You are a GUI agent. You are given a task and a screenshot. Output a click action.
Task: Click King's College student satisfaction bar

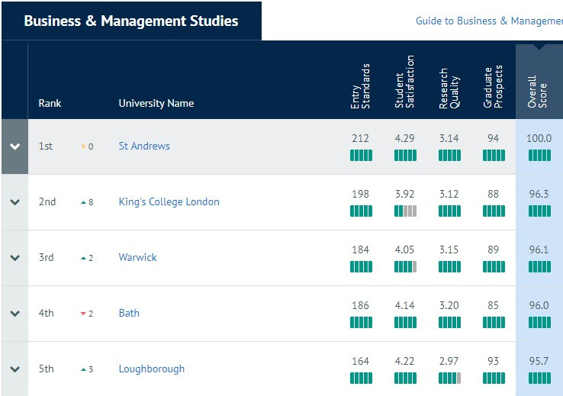click(405, 211)
